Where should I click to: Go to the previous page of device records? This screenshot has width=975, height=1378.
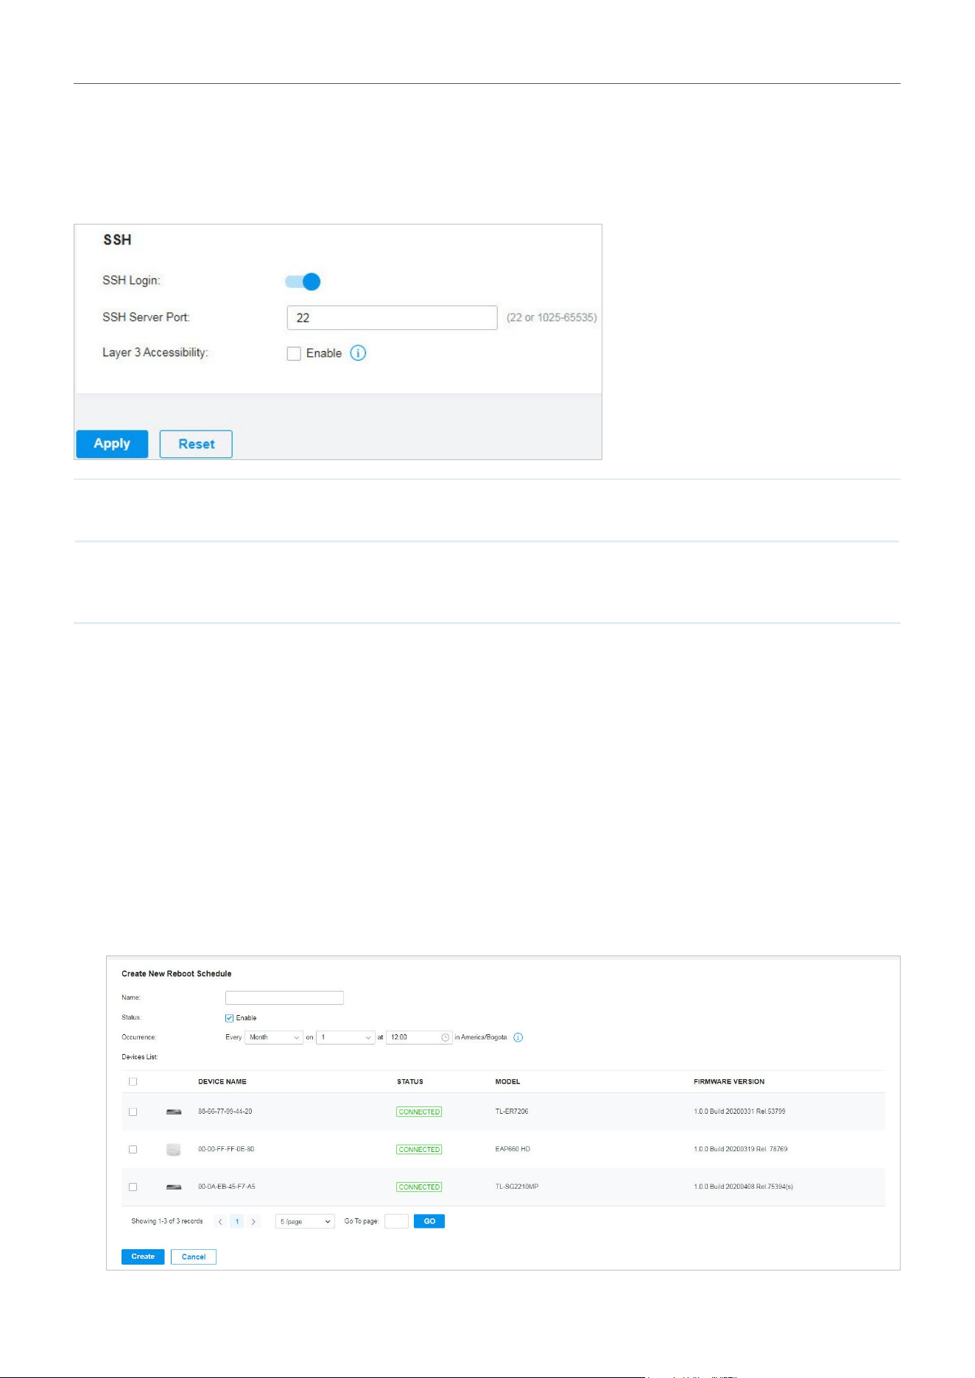click(220, 1221)
